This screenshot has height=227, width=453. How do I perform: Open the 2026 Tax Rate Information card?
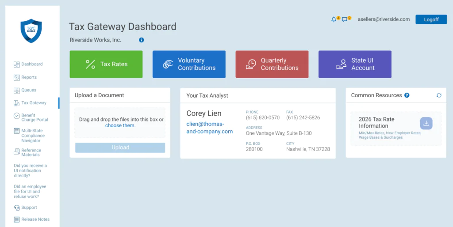(396, 129)
